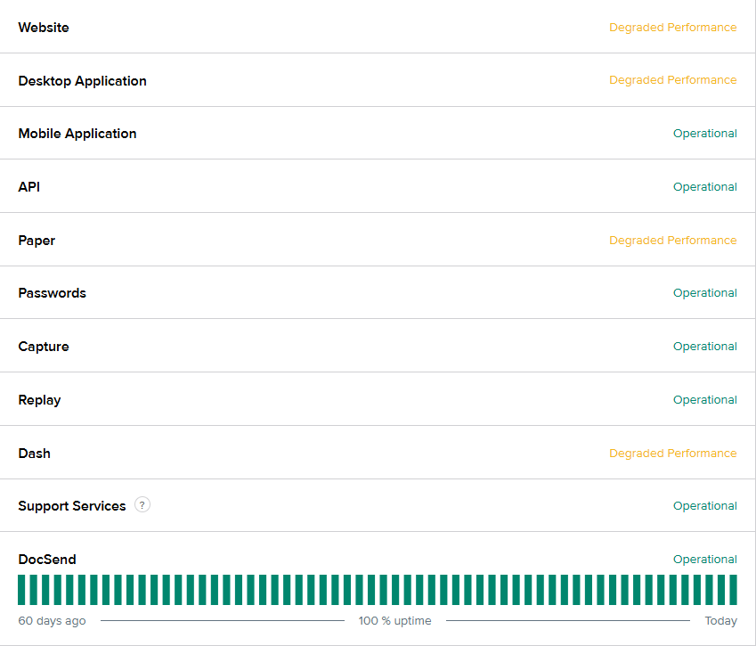This screenshot has height=646, width=756.
Task: Select the Paper component name
Action: coord(37,241)
